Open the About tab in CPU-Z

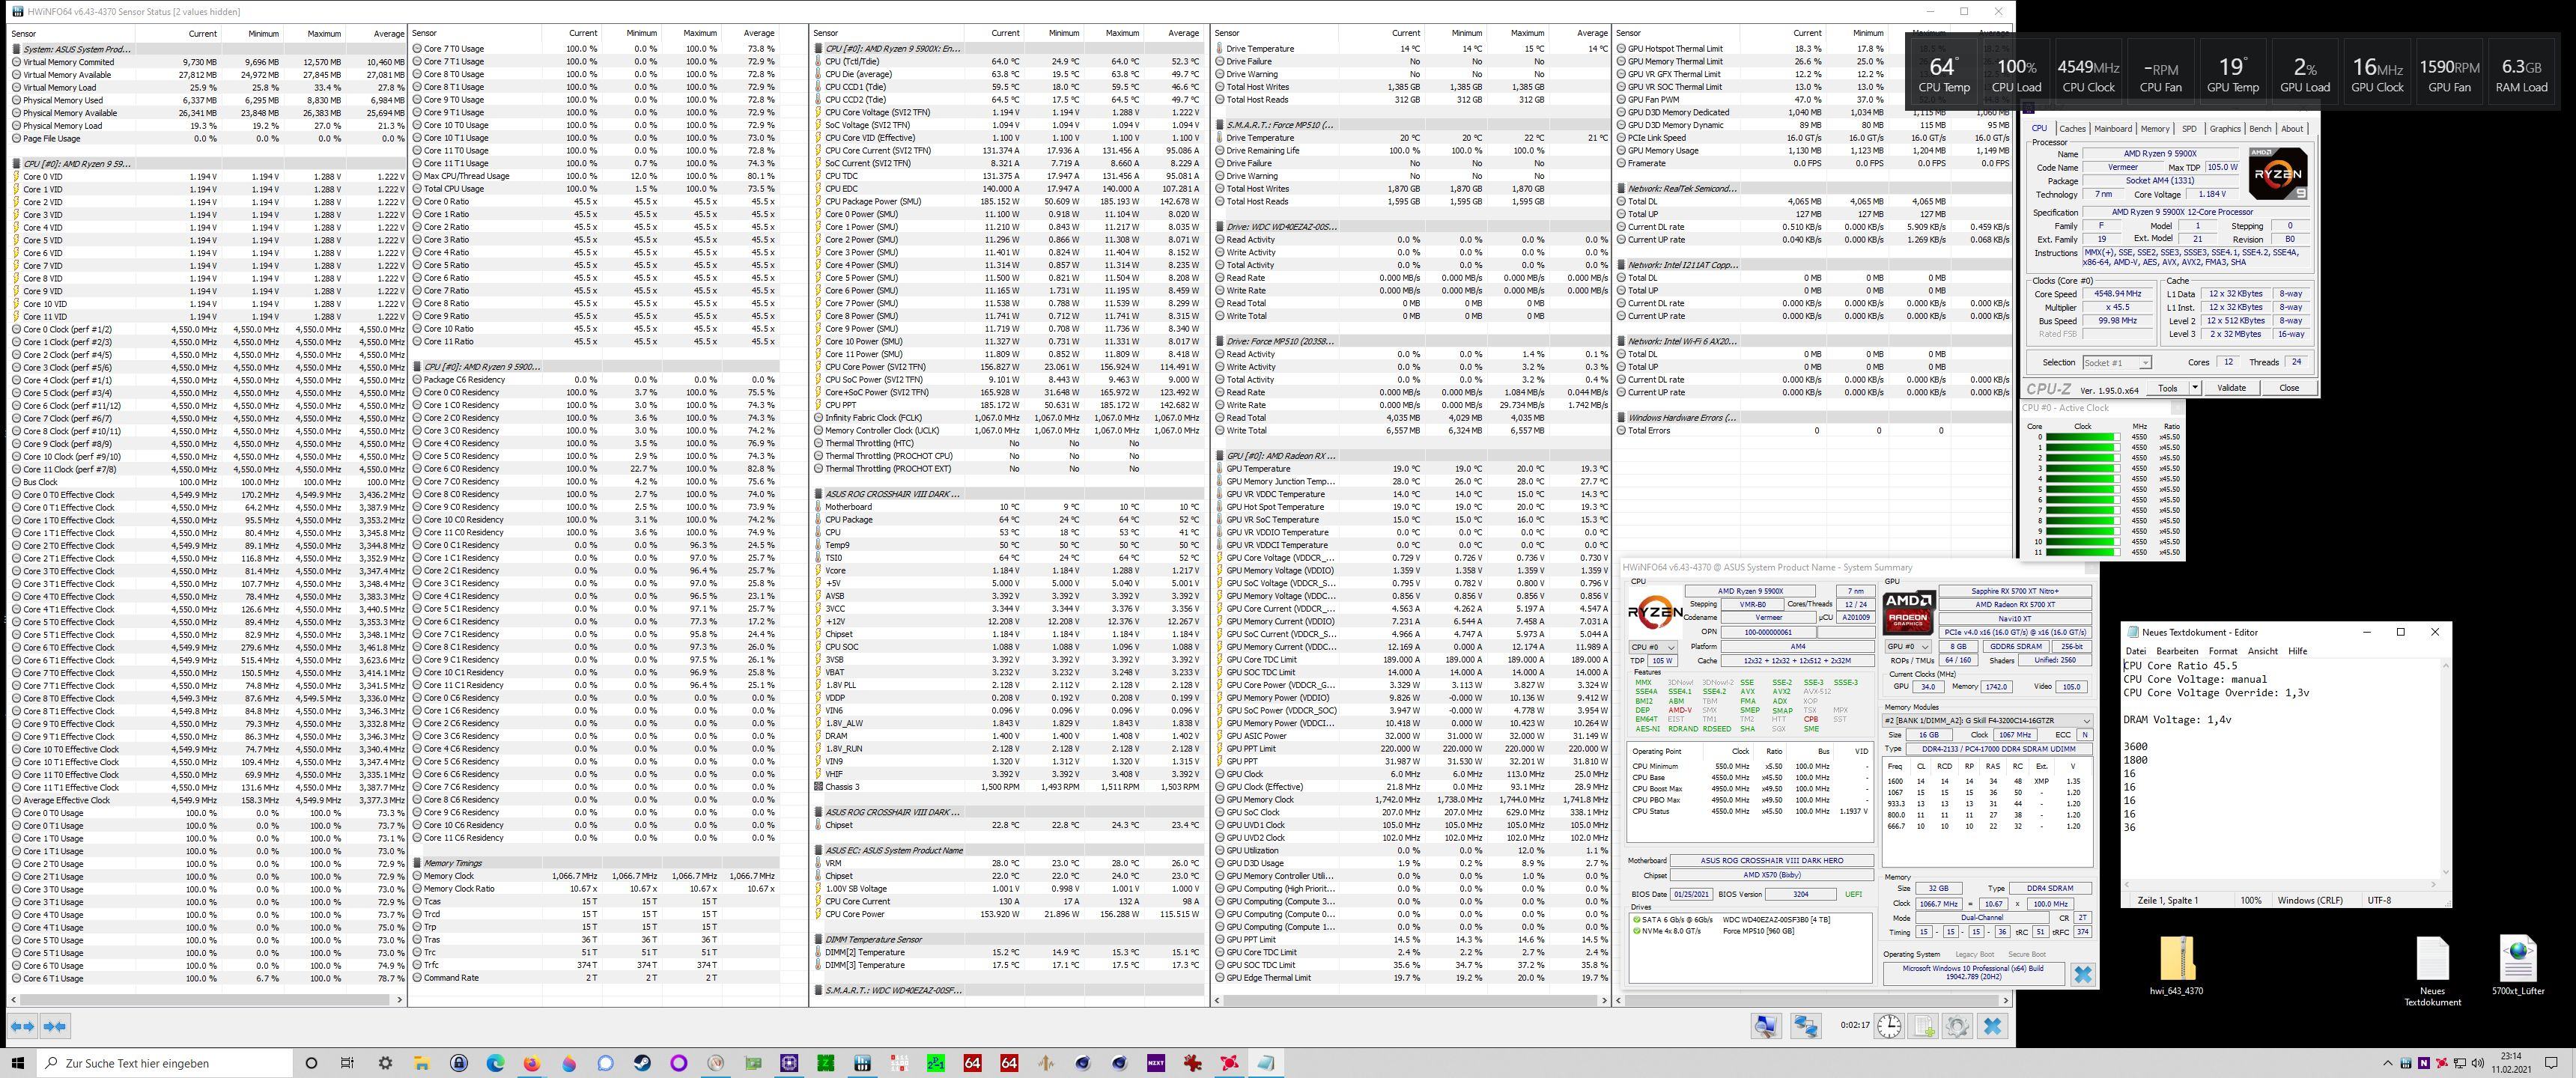2292,129
